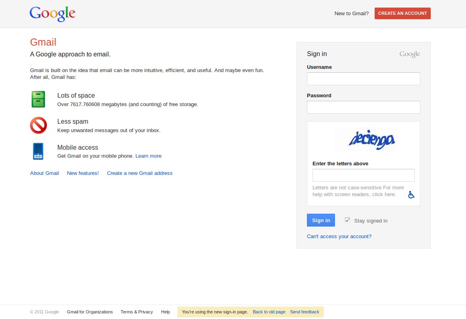The image size is (466, 319).
Task: Click the Google logo in header
Action: pos(52,14)
